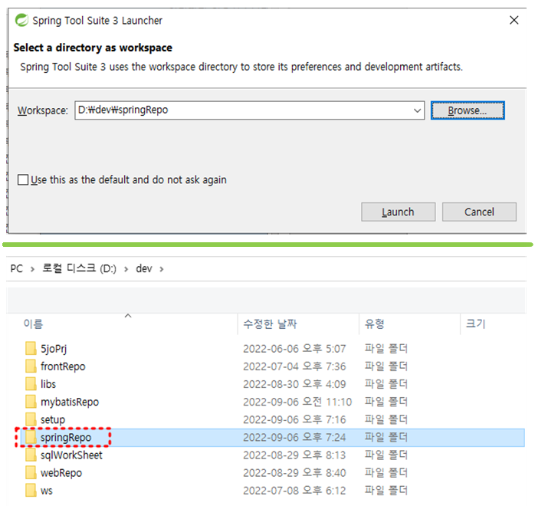Select the 5joPrj folder name
Image resolution: width=535 pixels, height=506 pixels.
pos(54,349)
